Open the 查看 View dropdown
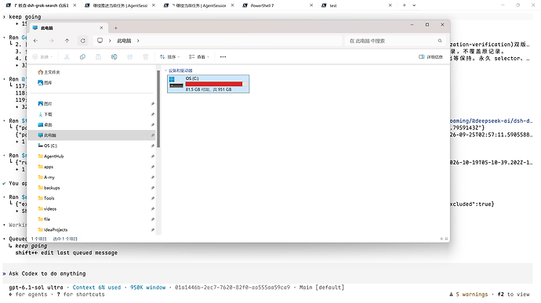The image size is (541, 303). click(199, 57)
